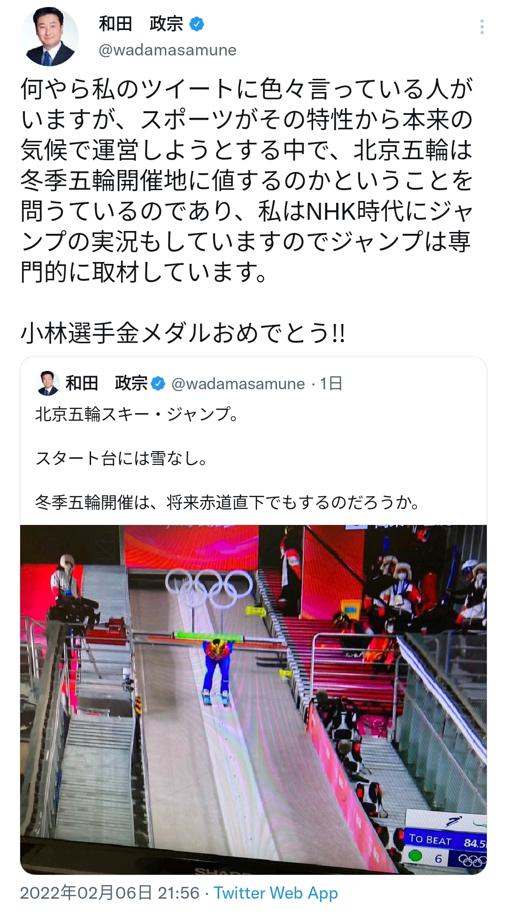This screenshot has width=507, height=917.
Task: Open the display name 和田 政宗 at top
Action: (x=141, y=24)
